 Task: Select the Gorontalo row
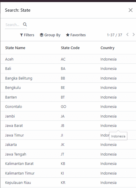(68, 107)
